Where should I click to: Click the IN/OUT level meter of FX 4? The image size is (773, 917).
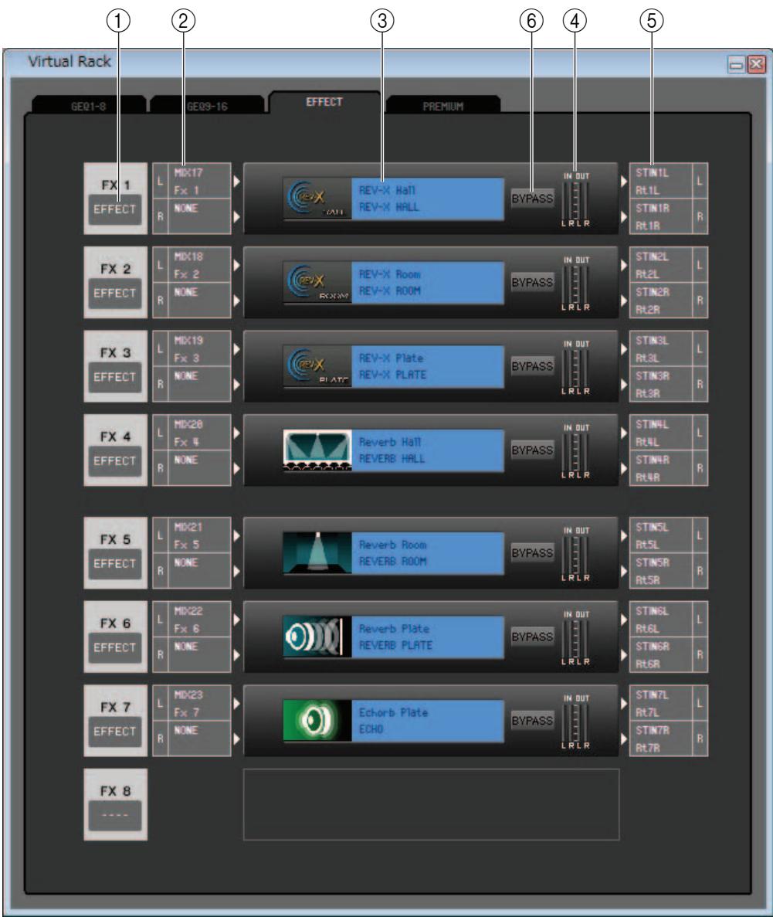coord(576,452)
